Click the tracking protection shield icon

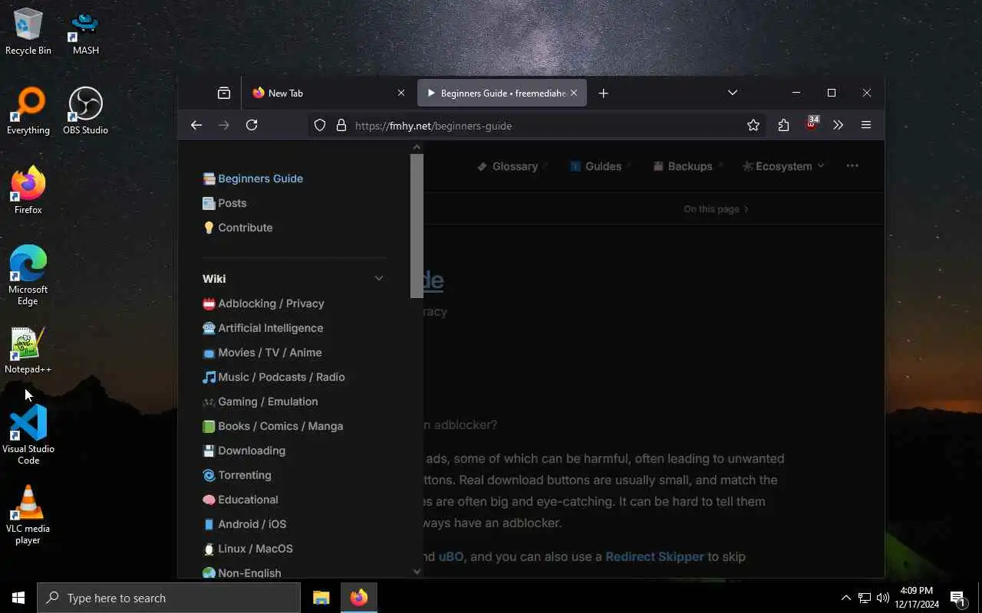320,125
